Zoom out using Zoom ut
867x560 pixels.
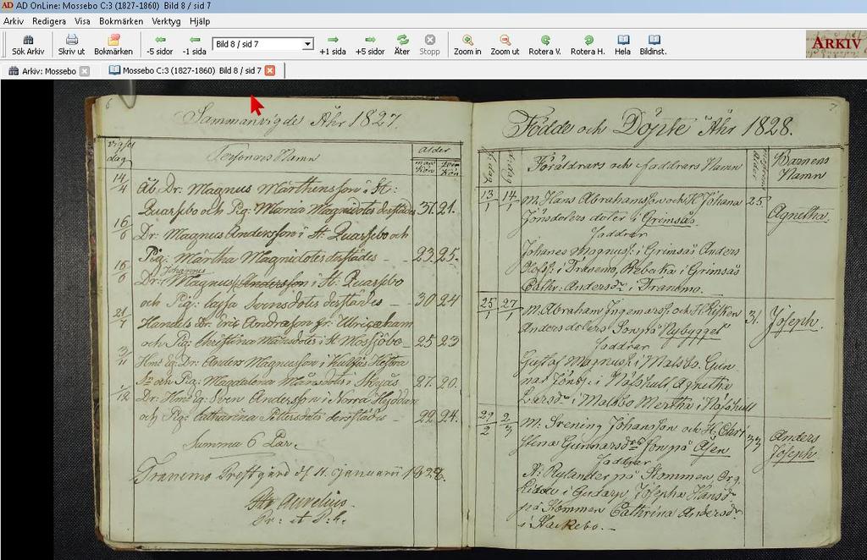click(x=505, y=45)
